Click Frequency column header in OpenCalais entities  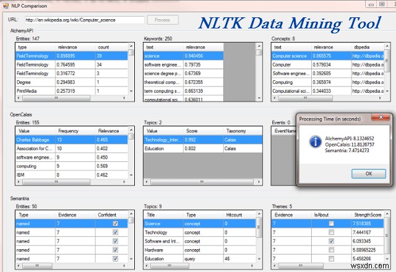click(x=75, y=131)
